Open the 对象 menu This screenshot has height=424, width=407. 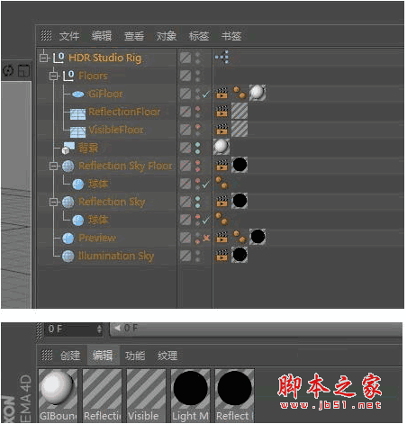click(167, 36)
